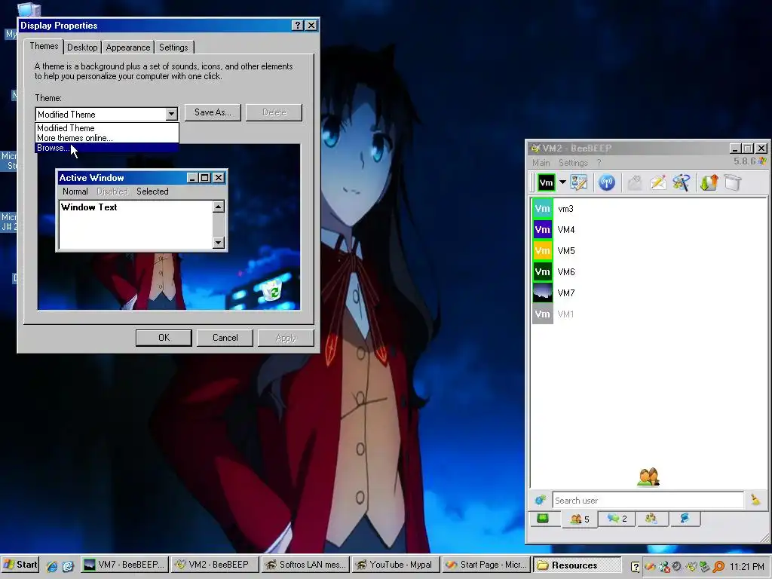Click the quick launch icon next to Internet Explorer

click(68, 566)
